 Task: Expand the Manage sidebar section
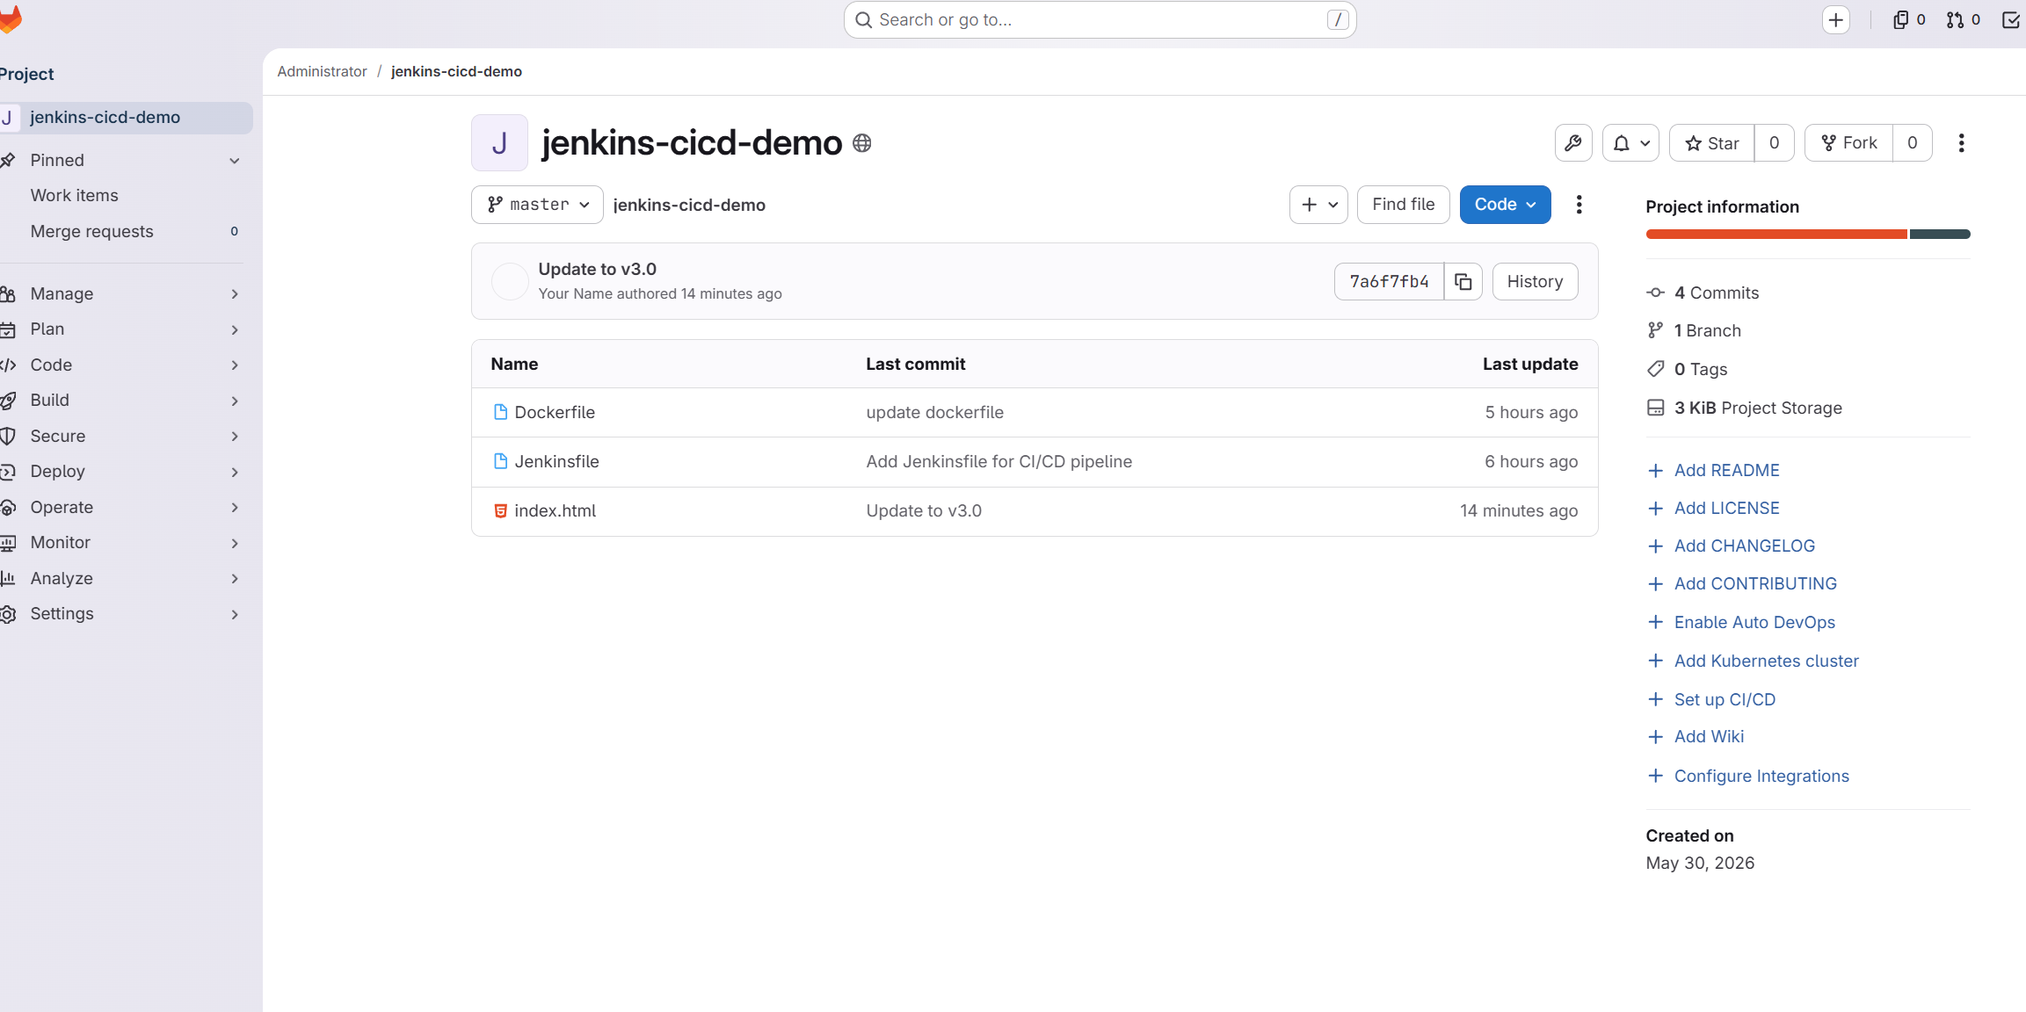pyautogui.click(x=121, y=293)
